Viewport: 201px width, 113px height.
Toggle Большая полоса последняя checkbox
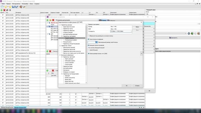click(89, 45)
